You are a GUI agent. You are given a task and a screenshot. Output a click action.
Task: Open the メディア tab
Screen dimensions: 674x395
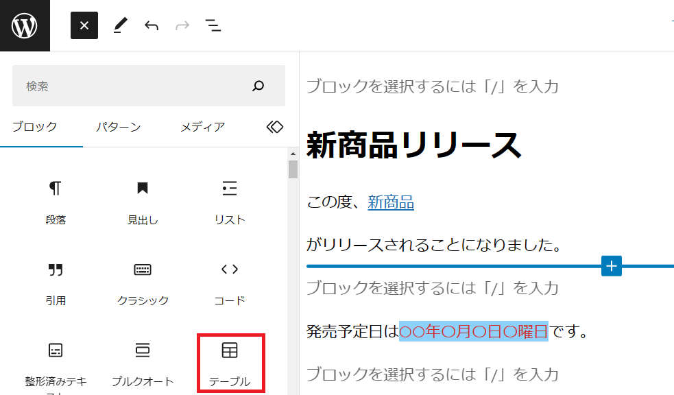[x=202, y=127]
